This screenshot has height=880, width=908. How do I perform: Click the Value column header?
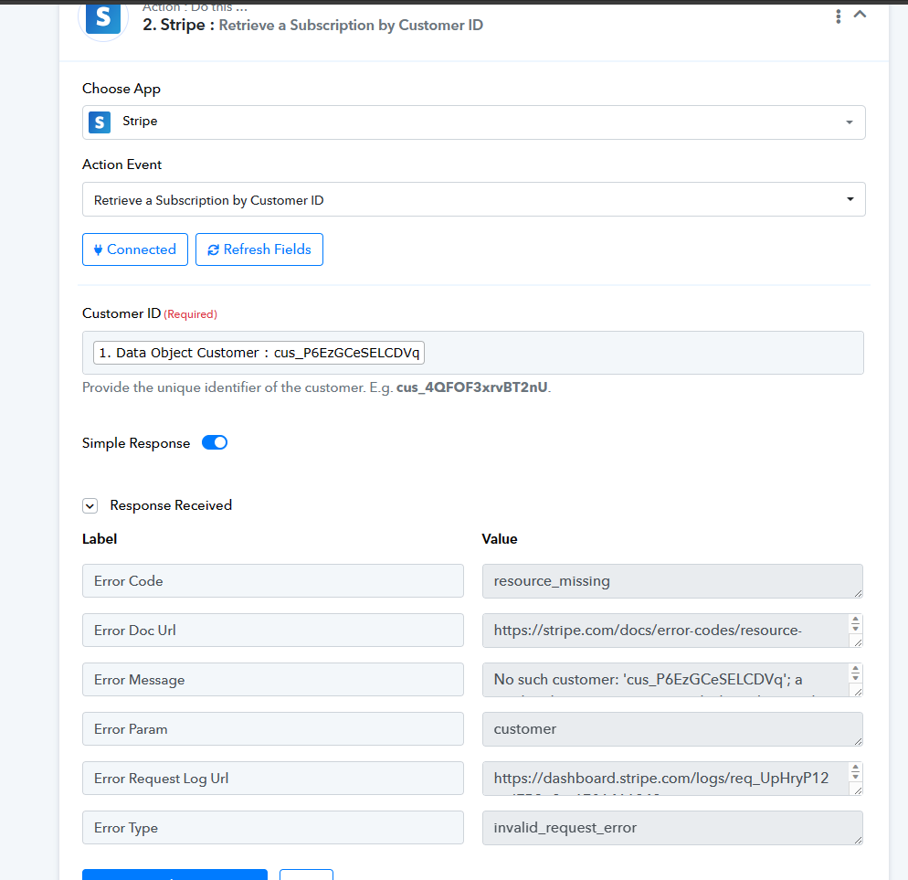[499, 539]
